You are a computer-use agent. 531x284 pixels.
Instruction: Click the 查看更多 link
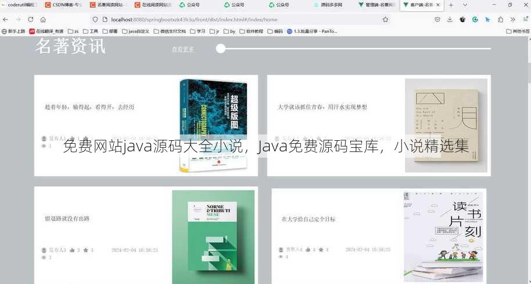click(x=183, y=49)
